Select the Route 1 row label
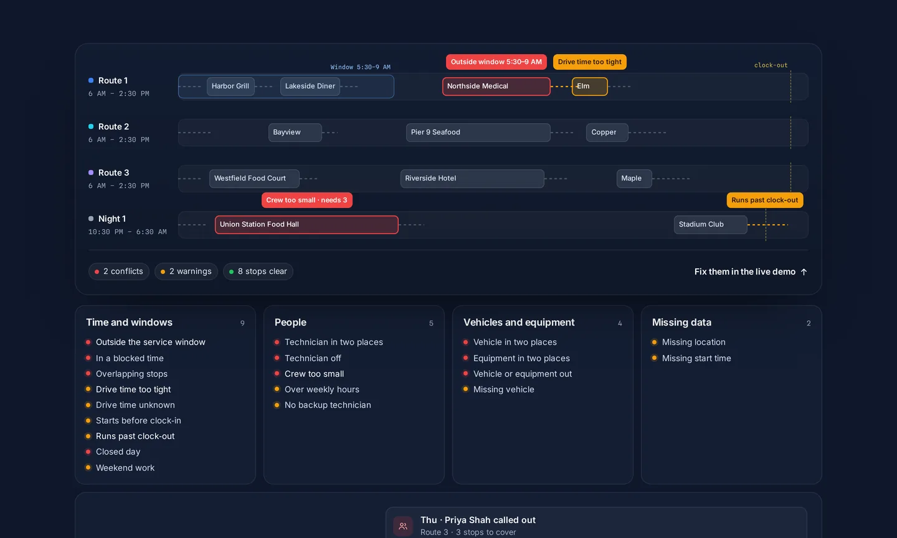 tap(113, 81)
